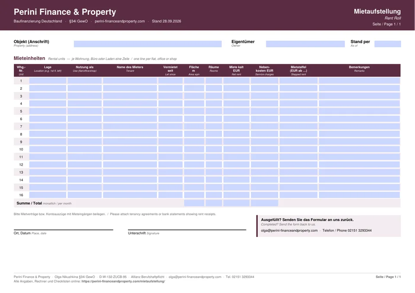Click the Name des Mieters field in row 11

click(130, 157)
